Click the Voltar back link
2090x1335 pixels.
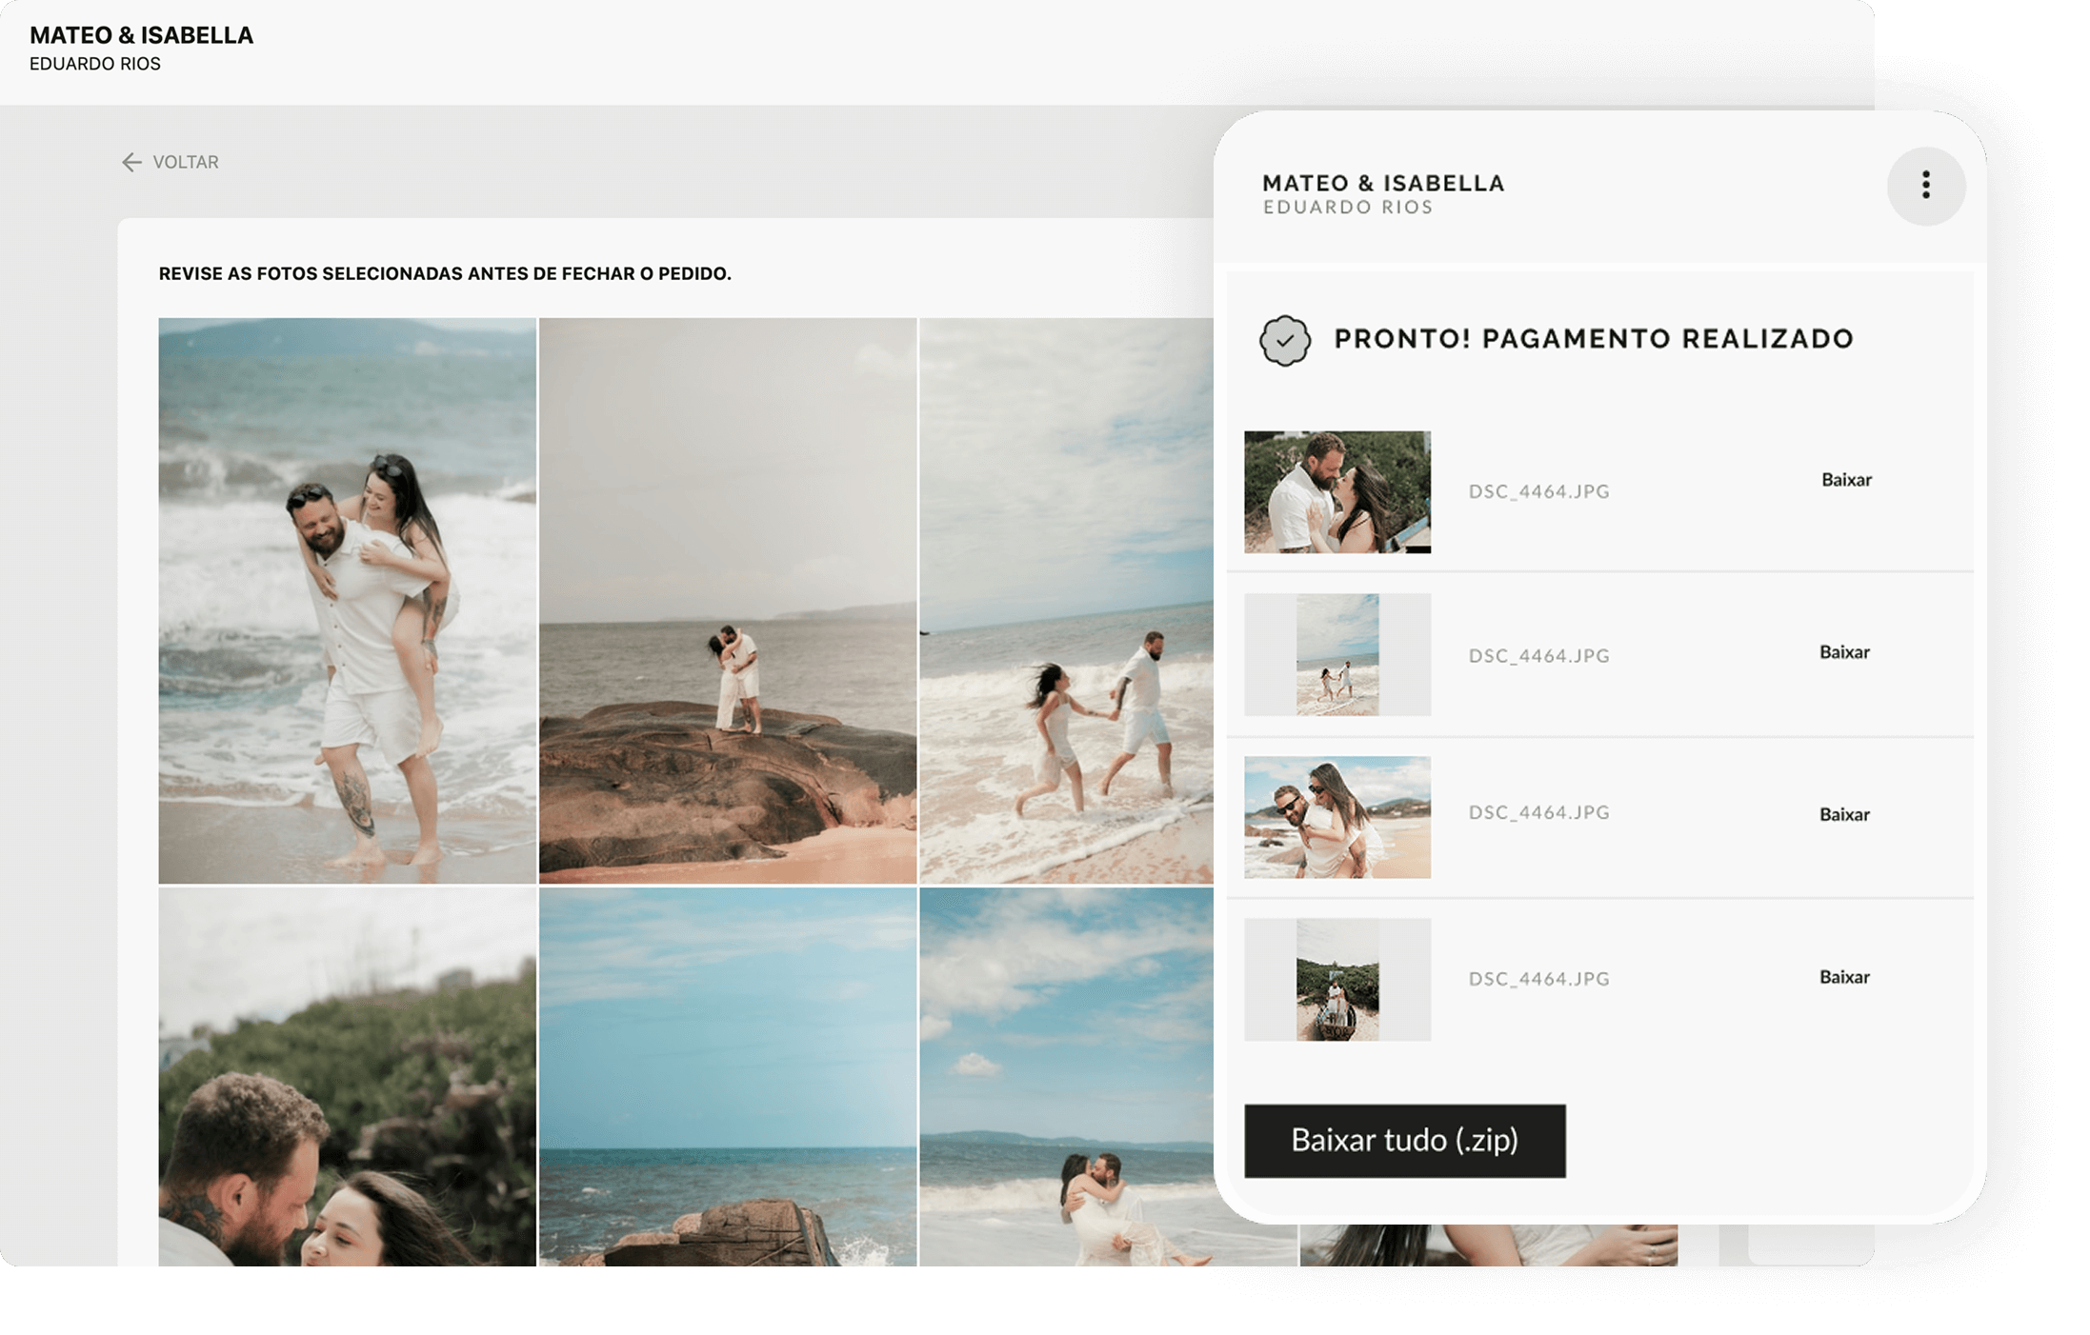click(x=185, y=162)
